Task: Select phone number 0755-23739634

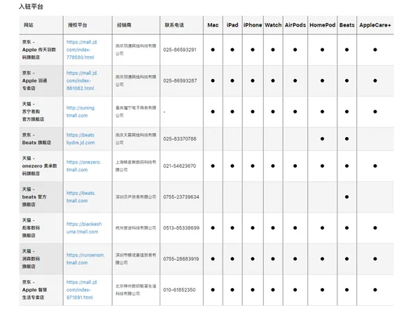Action: [181, 197]
